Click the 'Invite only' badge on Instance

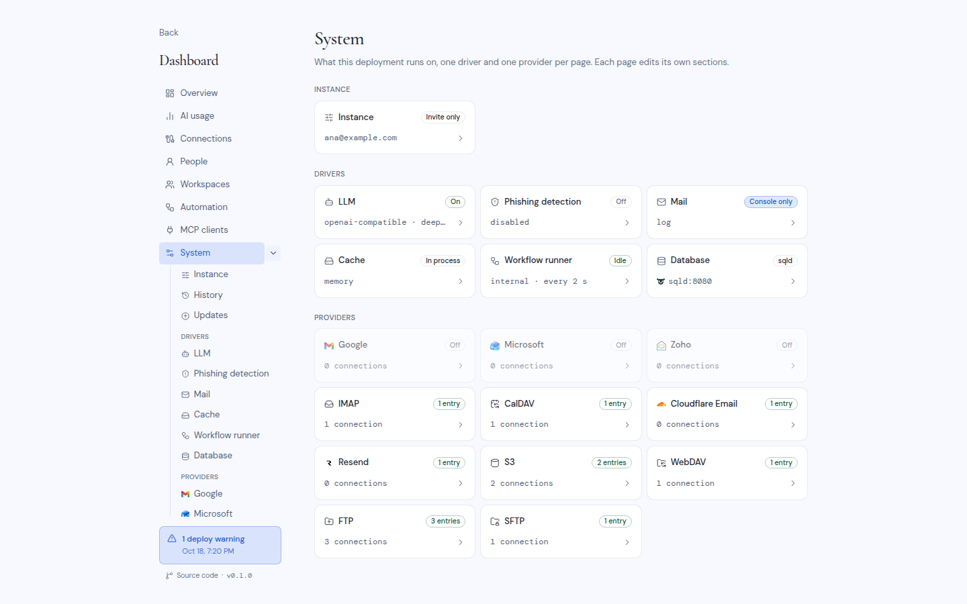(x=443, y=117)
